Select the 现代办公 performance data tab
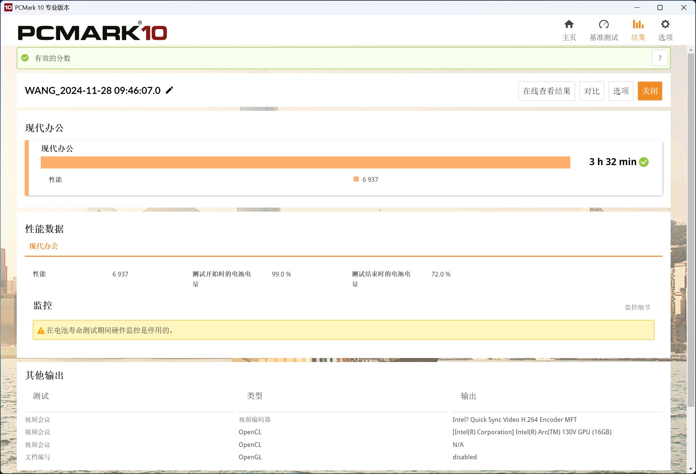This screenshot has height=474, width=696. [x=43, y=246]
